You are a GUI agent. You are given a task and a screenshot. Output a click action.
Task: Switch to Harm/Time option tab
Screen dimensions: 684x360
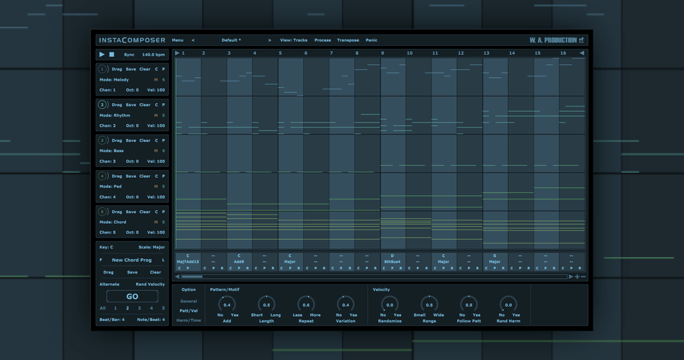189,320
